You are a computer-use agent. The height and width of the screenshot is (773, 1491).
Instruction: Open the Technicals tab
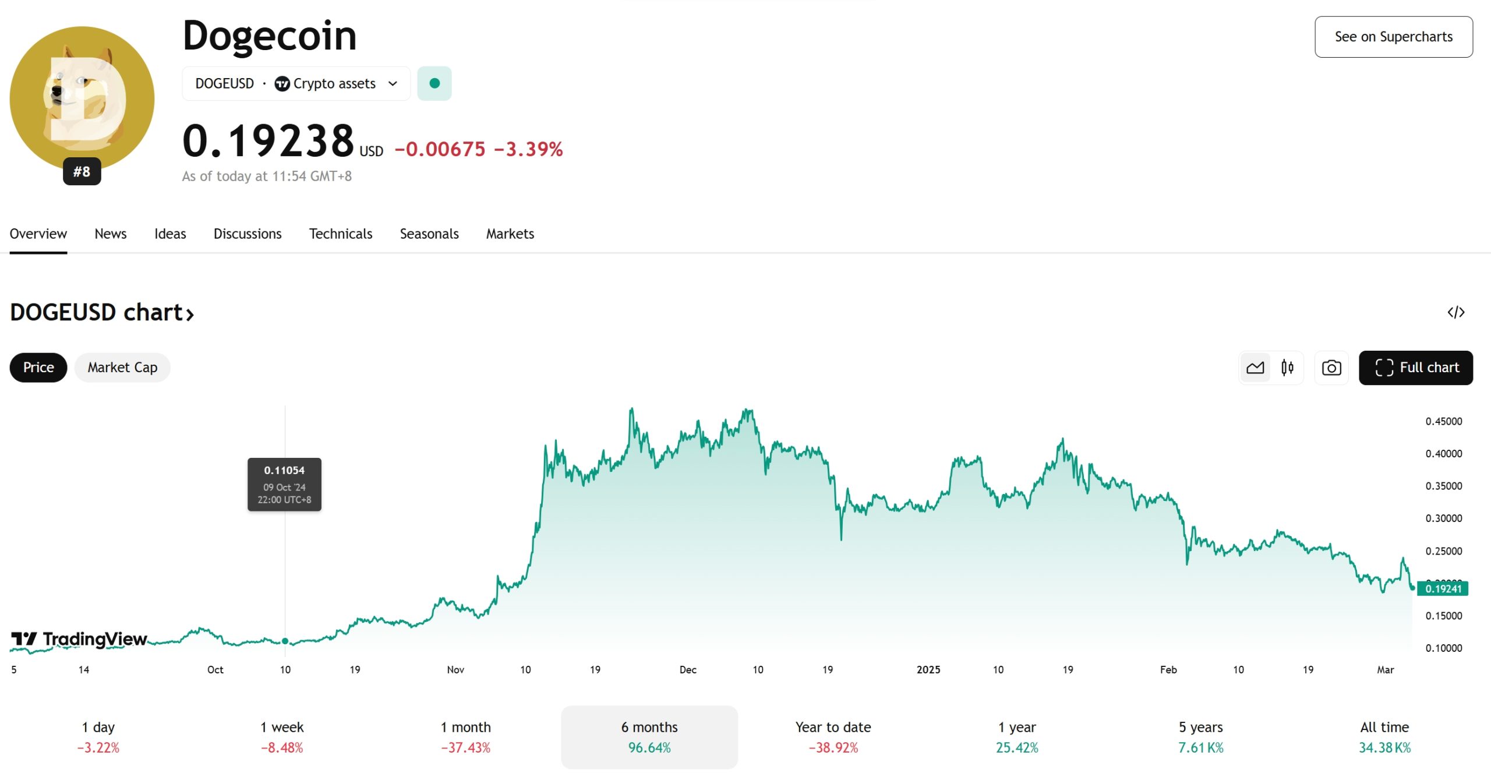tap(341, 234)
